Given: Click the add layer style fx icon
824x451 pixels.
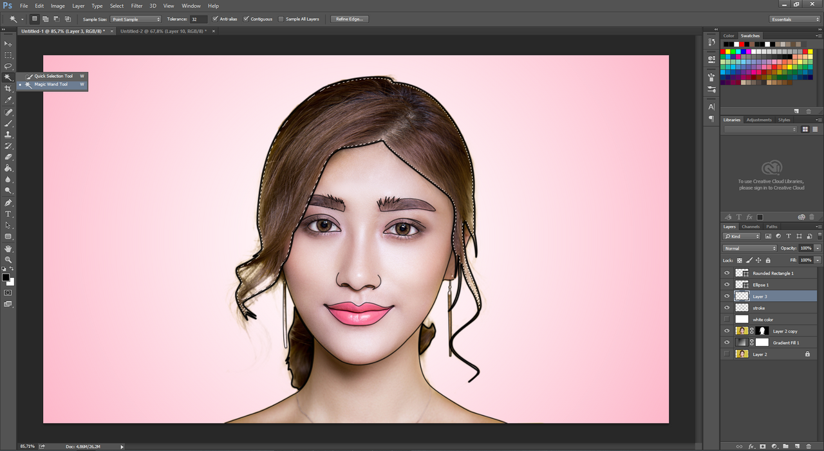Looking at the screenshot, I should click(x=751, y=446).
